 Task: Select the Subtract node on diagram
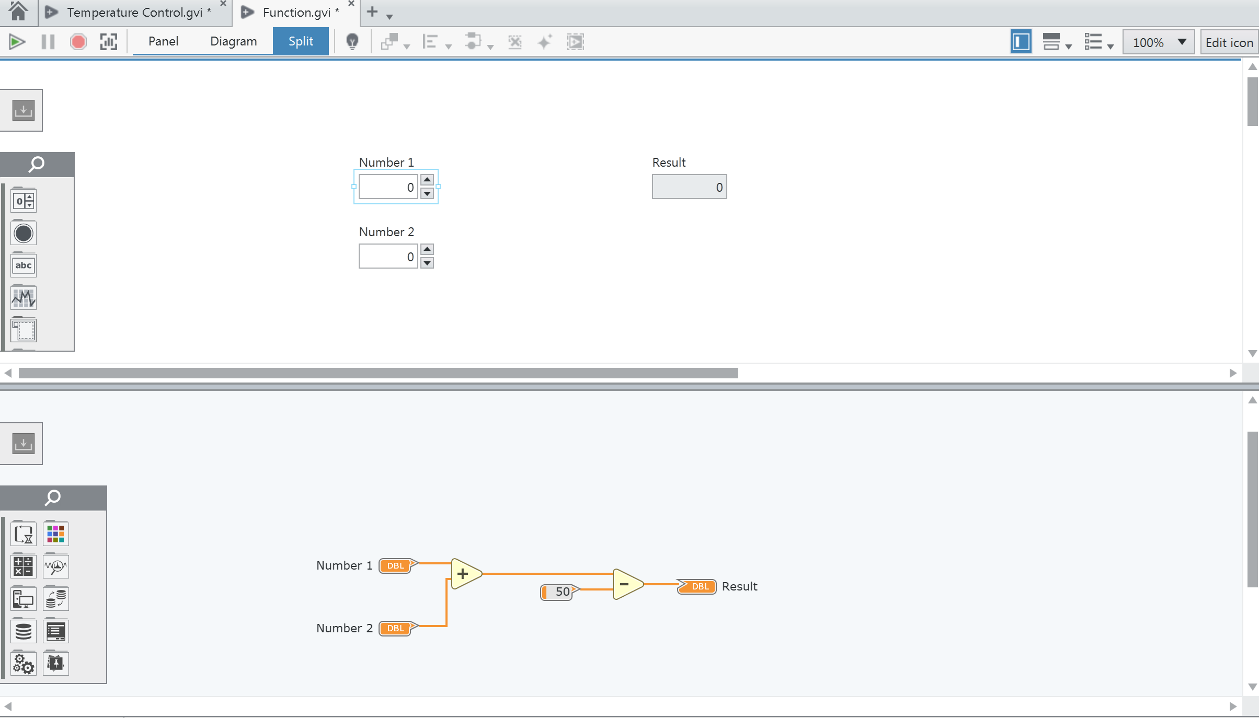coord(626,584)
